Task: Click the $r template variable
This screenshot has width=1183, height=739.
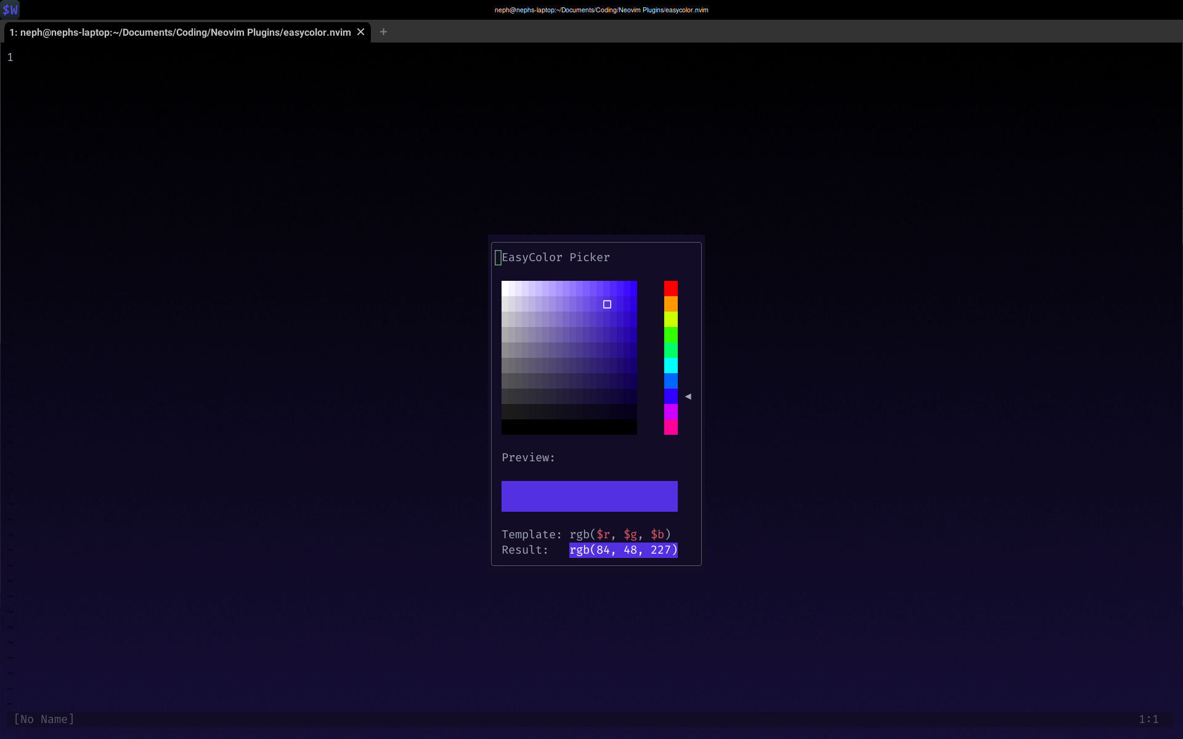Action: pos(603,535)
